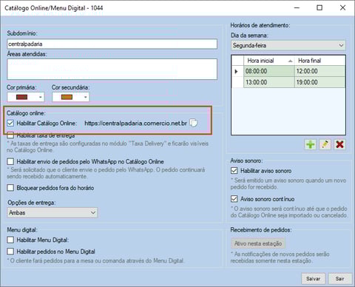This screenshot has height=287, width=355.
Task: Toggle Habilitar aviso sonoro checkbox
Action: tap(234, 171)
